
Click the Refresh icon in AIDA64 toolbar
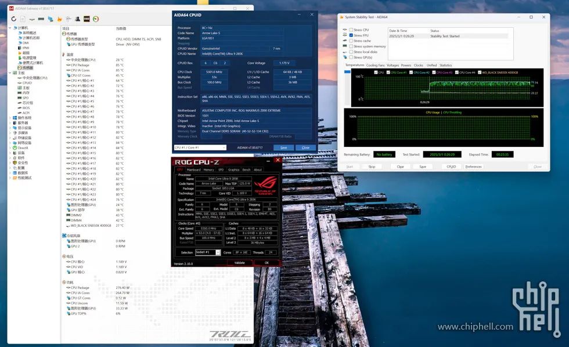(x=13, y=19)
